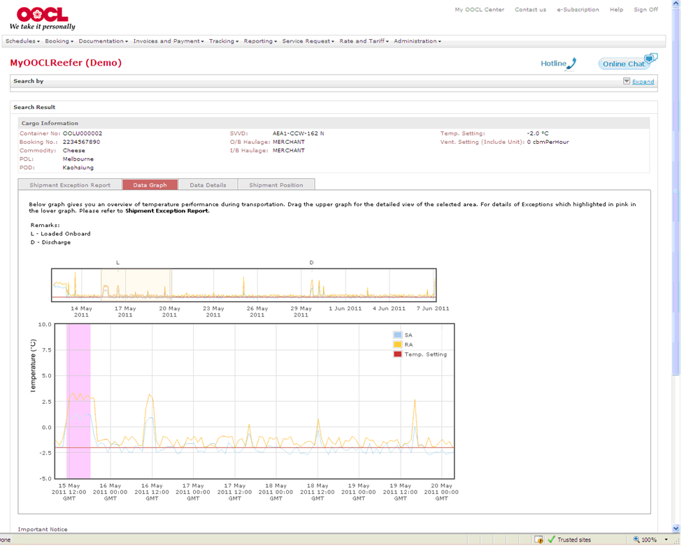Click the popup blocker status bar icon
The width and height of the screenshot is (686, 550).
(x=538, y=540)
